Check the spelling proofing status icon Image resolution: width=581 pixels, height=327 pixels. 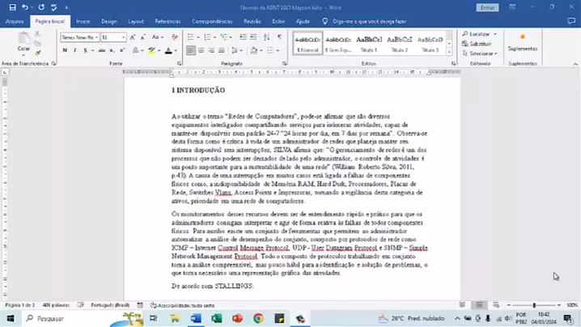click(x=81, y=305)
